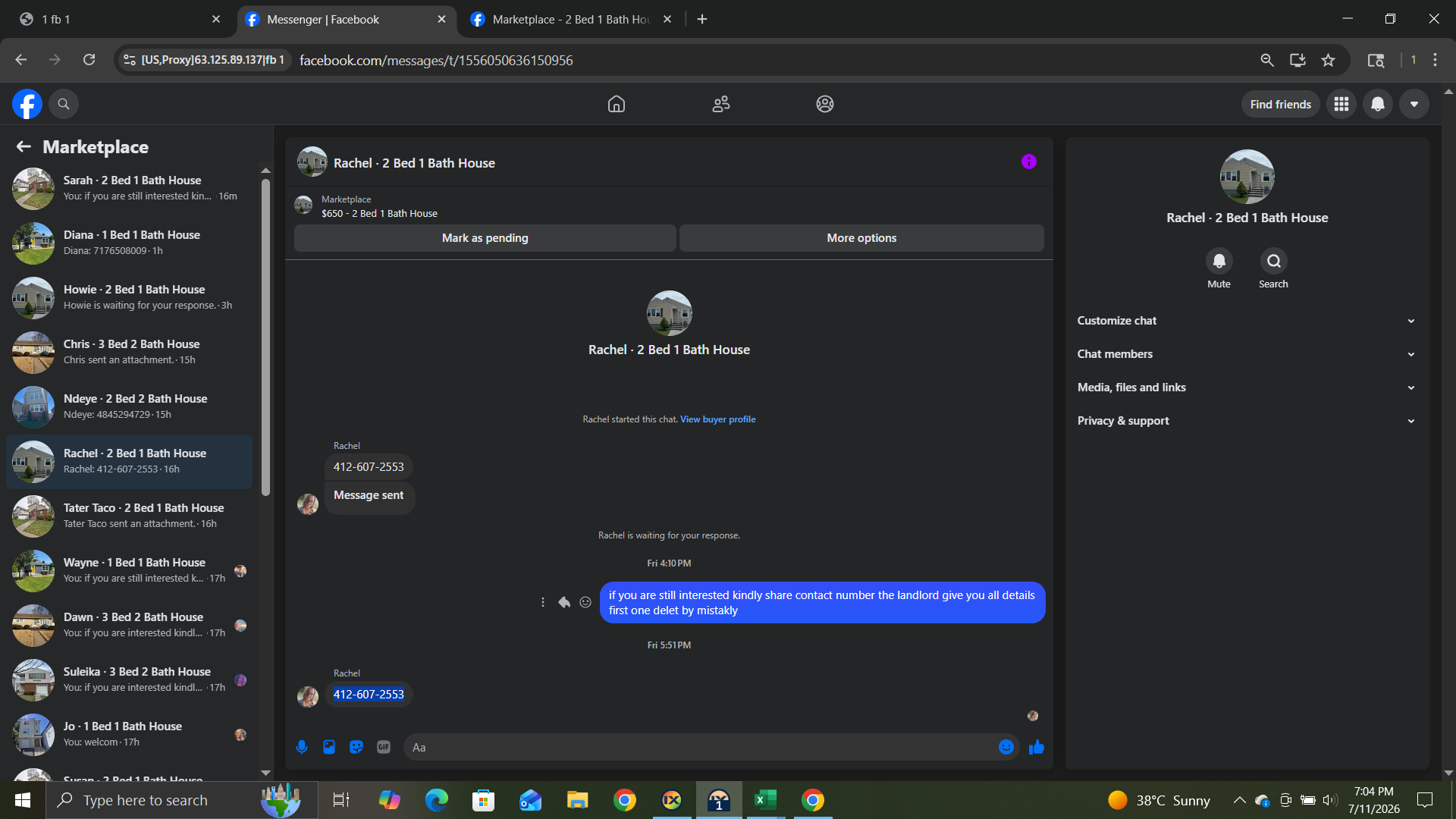Viewport: 1456px width, 819px height.
Task: Open more options for the sent message
Action: [x=543, y=602]
